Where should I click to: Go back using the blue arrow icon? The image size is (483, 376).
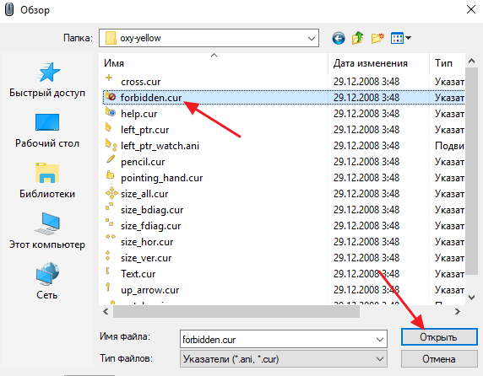[x=339, y=39]
